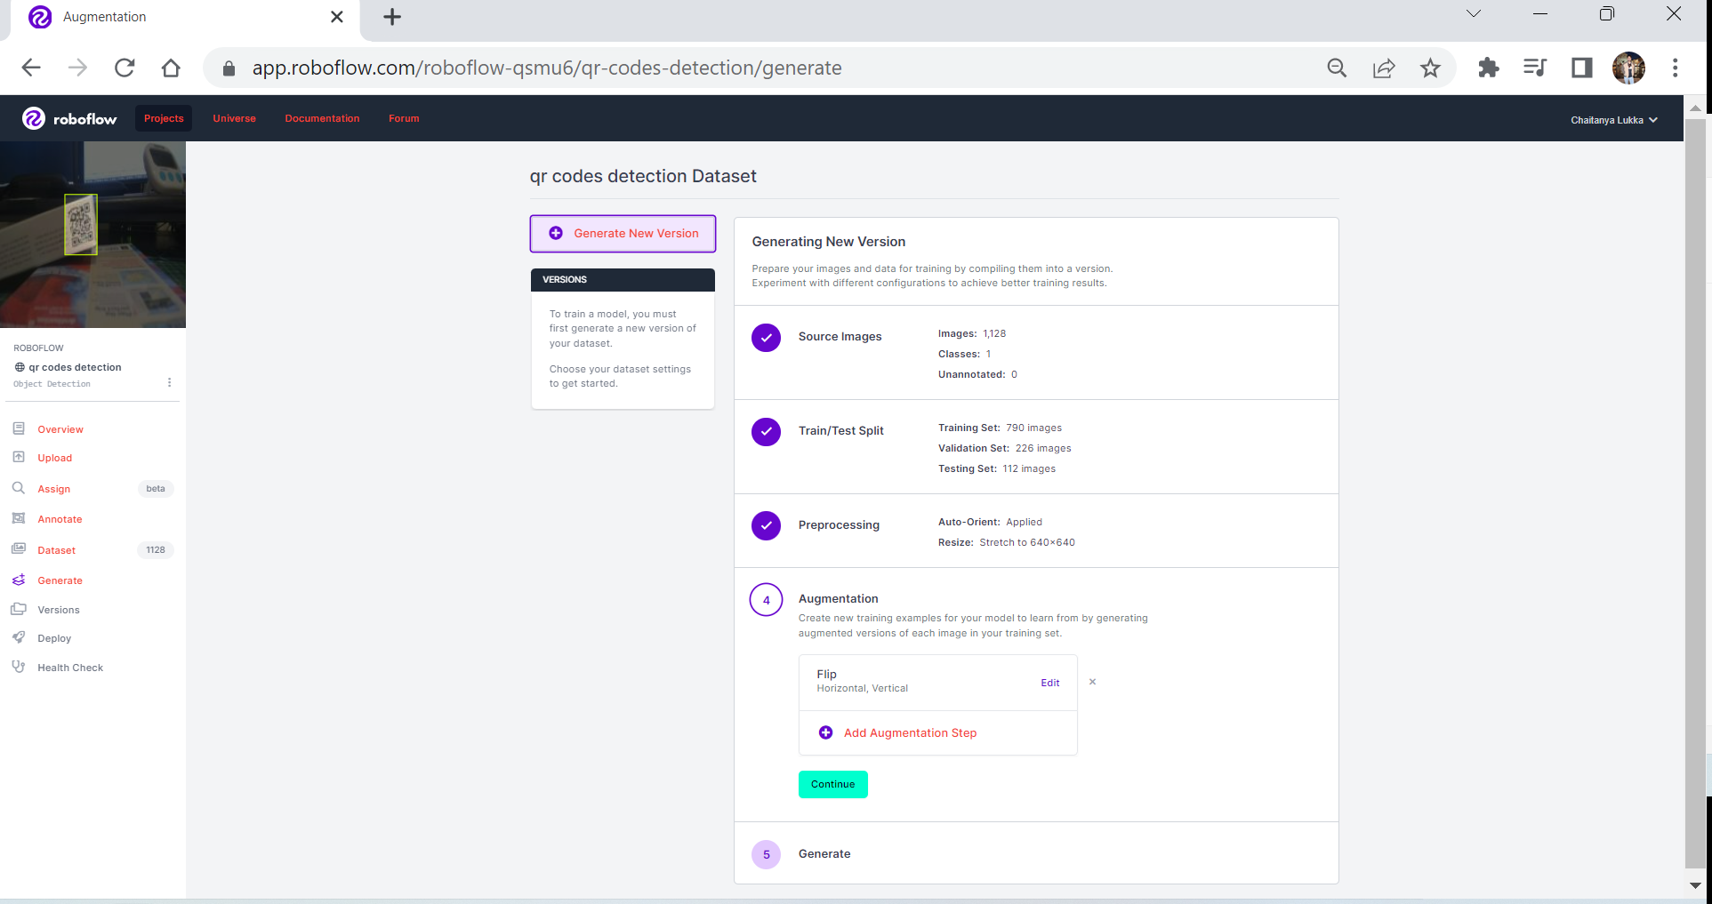
Task: Open the Overview sidebar icon
Action: (x=19, y=428)
